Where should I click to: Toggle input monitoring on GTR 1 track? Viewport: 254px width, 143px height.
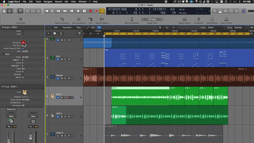72,97
